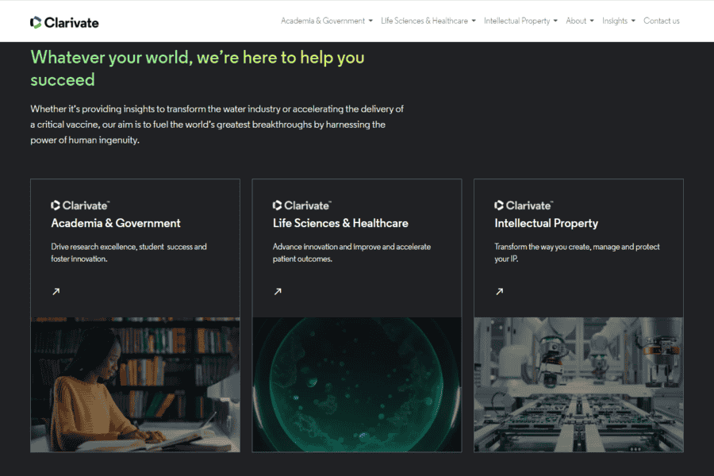Screen dimensions: 714x476
Task: Click the paragraph about fueling the world's greatest breakthroughs
Action: coord(217,125)
